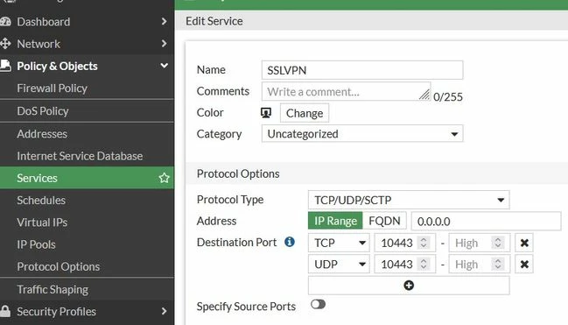Click the Name field containing SSLVPN
568x325 pixels.
point(362,70)
